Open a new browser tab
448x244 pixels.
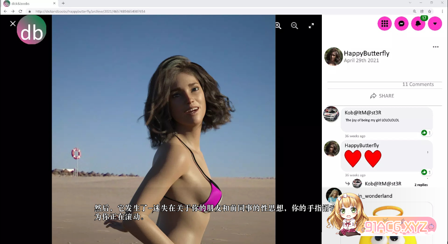click(62, 3)
